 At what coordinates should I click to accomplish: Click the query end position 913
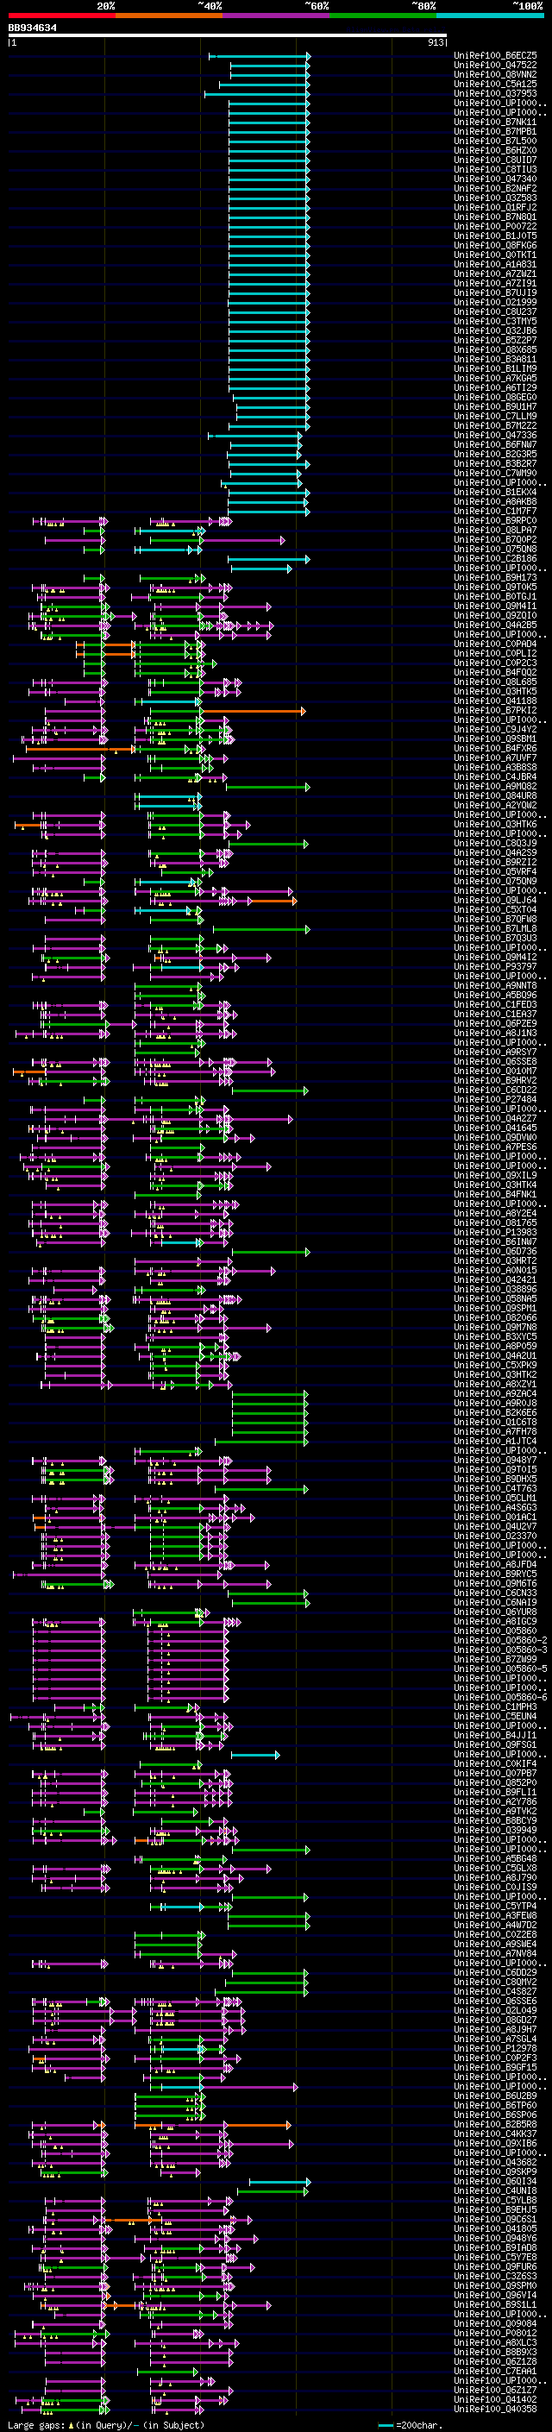coord(435,42)
